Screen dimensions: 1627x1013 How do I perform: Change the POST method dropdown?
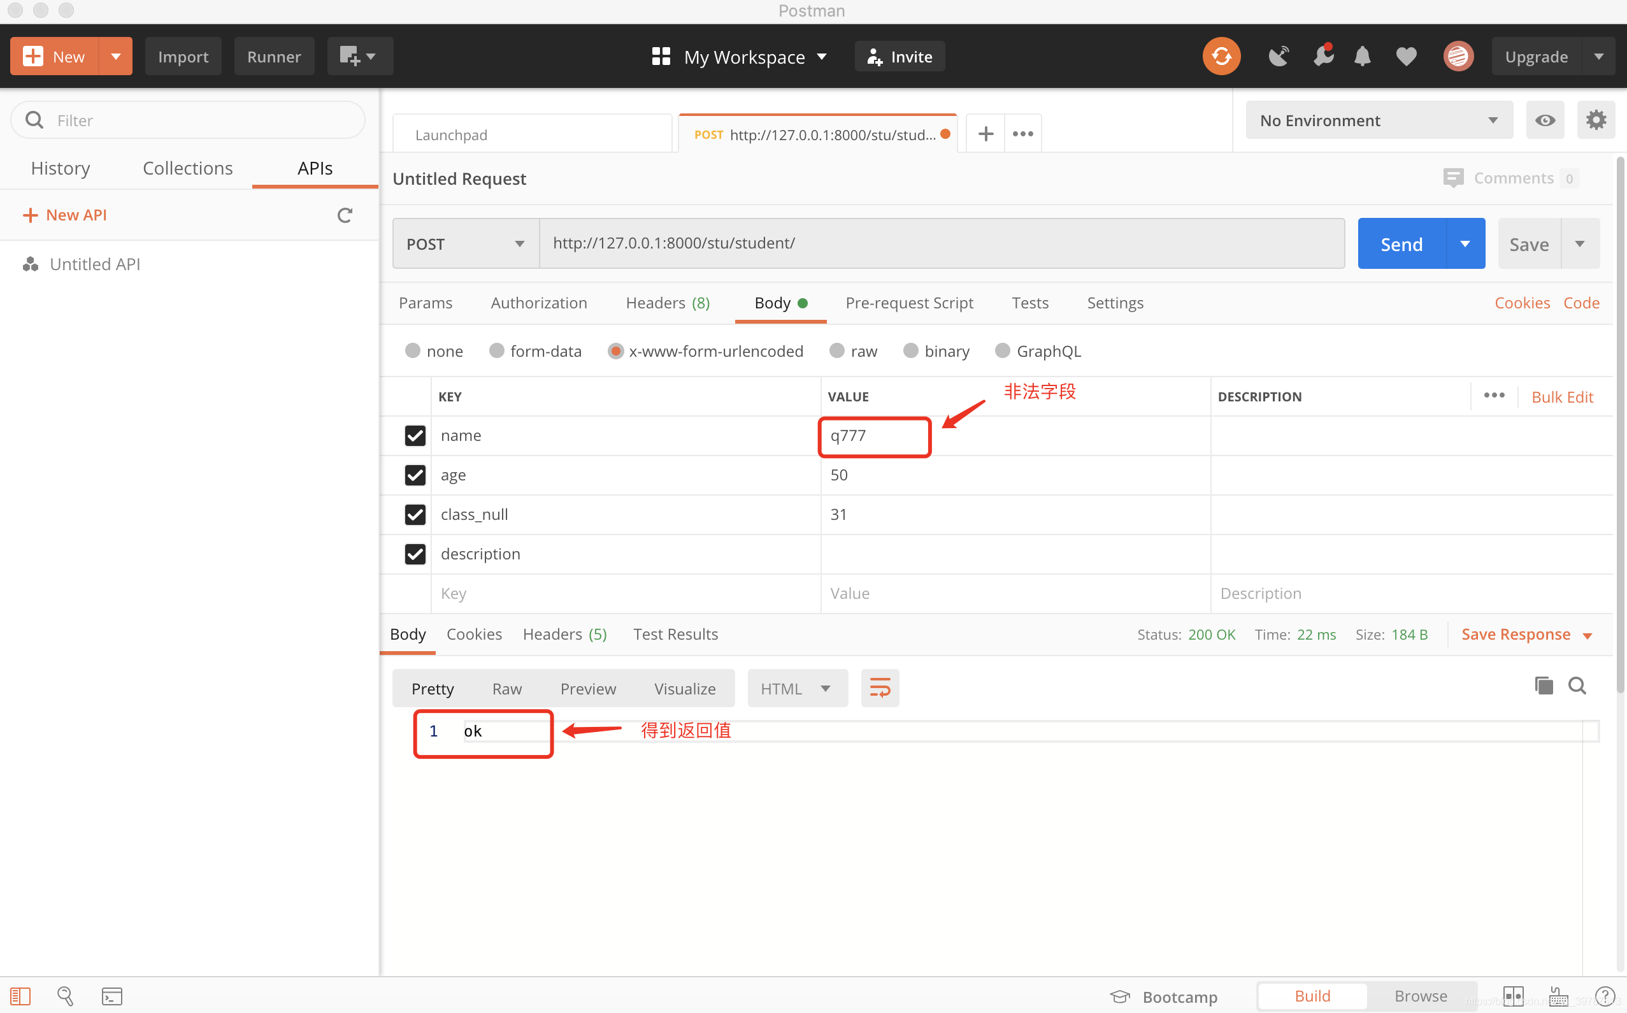click(x=466, y=243)
